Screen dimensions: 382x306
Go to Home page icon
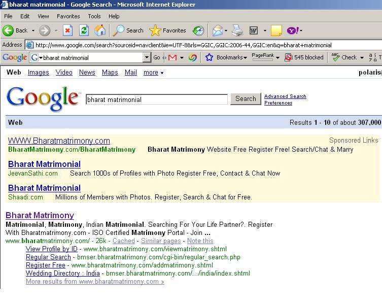pos(100,30)
